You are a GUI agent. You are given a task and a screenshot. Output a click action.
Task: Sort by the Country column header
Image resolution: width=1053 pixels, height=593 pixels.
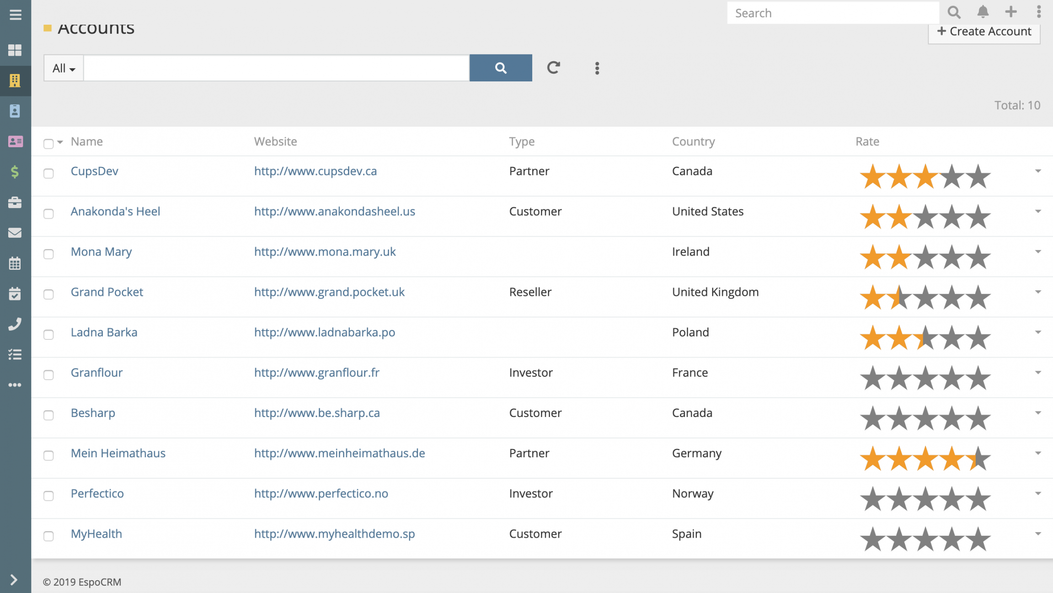click(693, 142)
